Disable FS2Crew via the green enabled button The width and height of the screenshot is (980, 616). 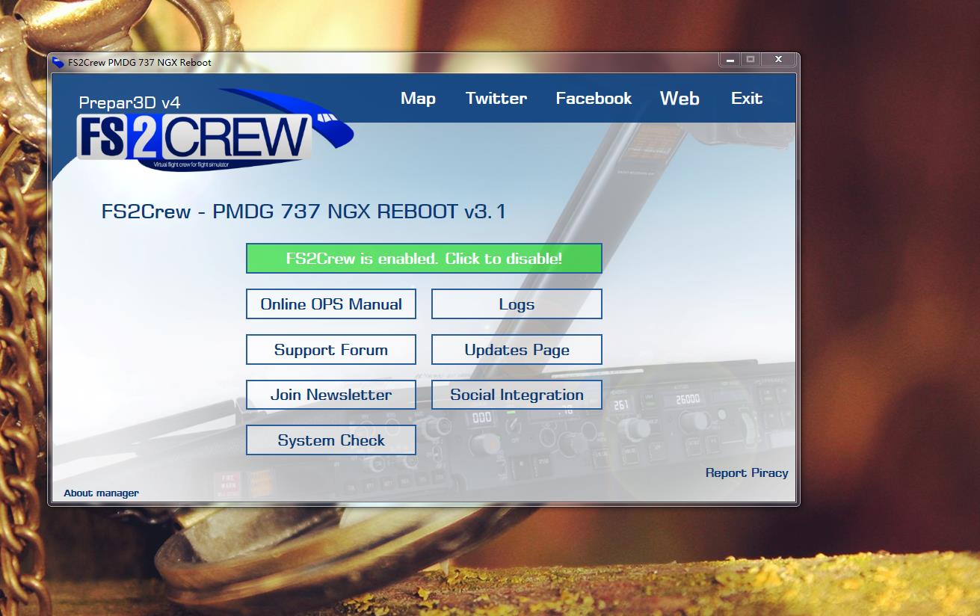click(x=424, y=259)
